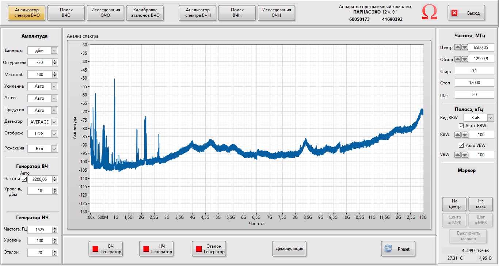Viewport: 499px width, 266px height.
Task: Decrease RBW with down arrow
Action: (x=464, y=135)
